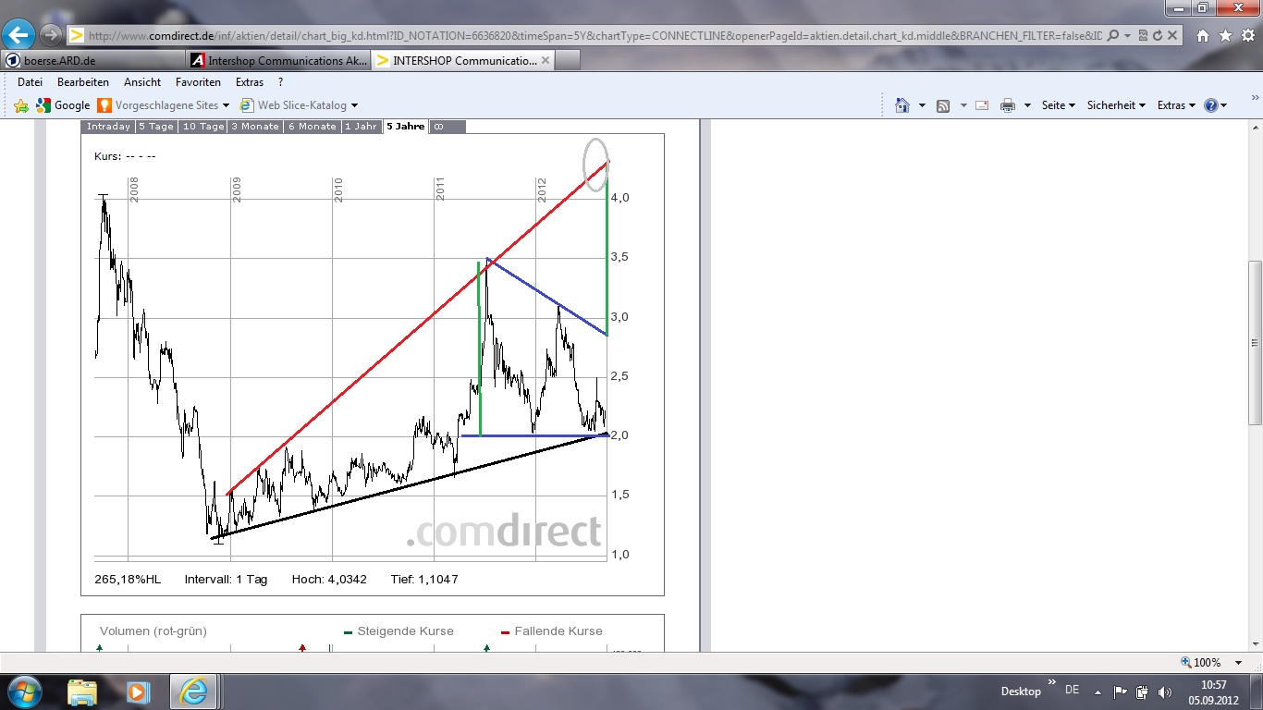Expand the Sicherheit dropdown
Image resolution: width=1263 pixels, height=710 pixels.
pos(1114,105)
